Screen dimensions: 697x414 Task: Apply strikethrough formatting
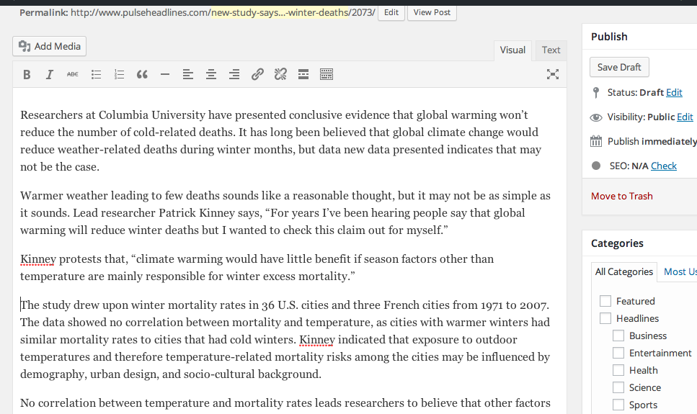(73, 74)
